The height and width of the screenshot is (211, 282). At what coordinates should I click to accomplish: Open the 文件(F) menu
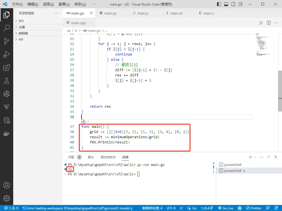click(17, 4)
